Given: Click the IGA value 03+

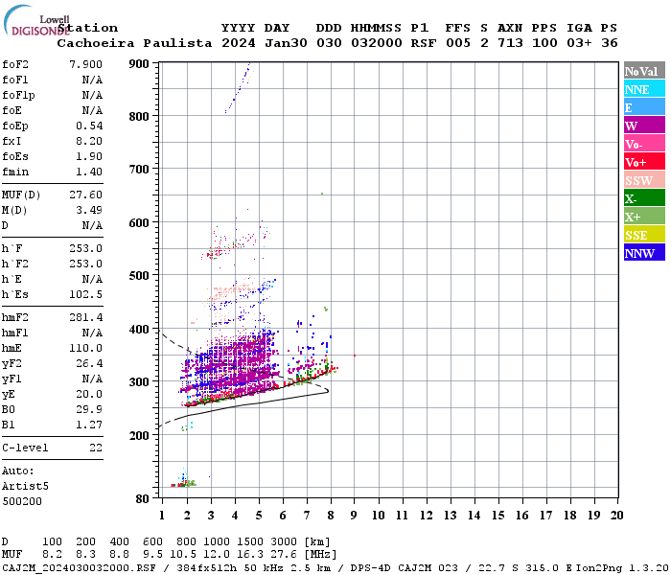Looking at the screenshot, I should [579, 43].
